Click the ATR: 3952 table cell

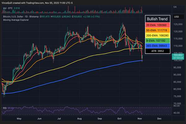point(158,57)
